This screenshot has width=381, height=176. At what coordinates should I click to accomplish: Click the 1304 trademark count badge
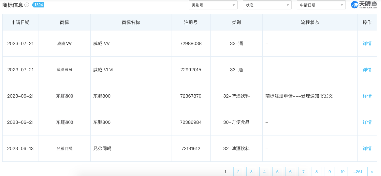pos(38,5)
